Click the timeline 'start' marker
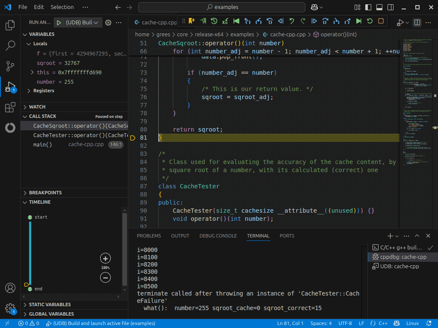This screenshot has width=438, height=328. [30, 217]
